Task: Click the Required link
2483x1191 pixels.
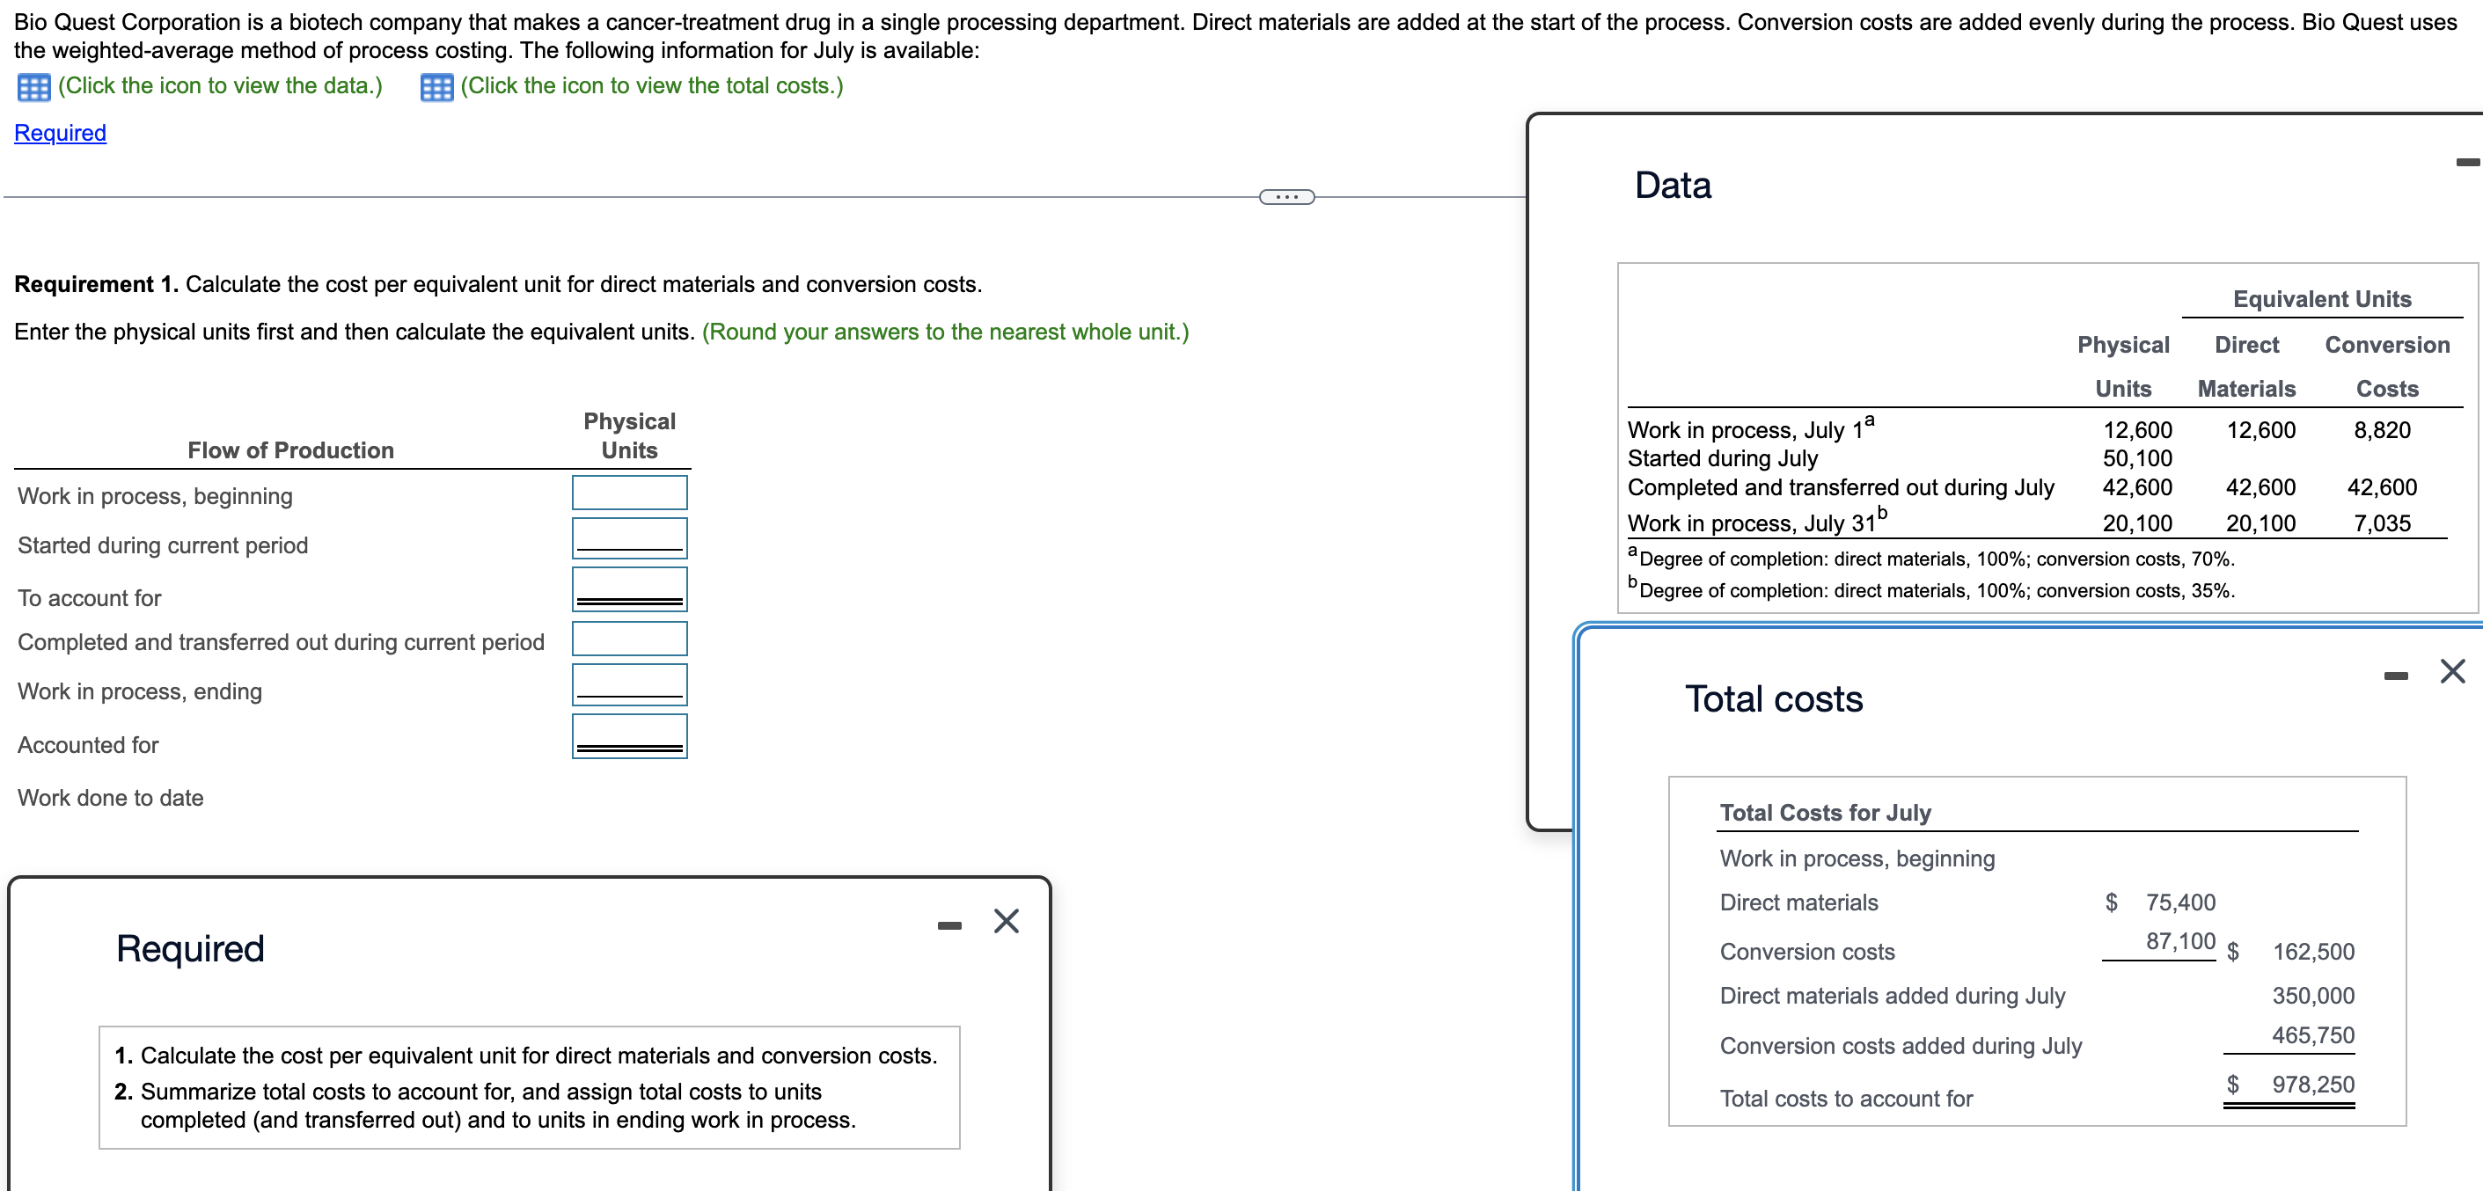Action: pyautogui.click(x=60, y=132)
